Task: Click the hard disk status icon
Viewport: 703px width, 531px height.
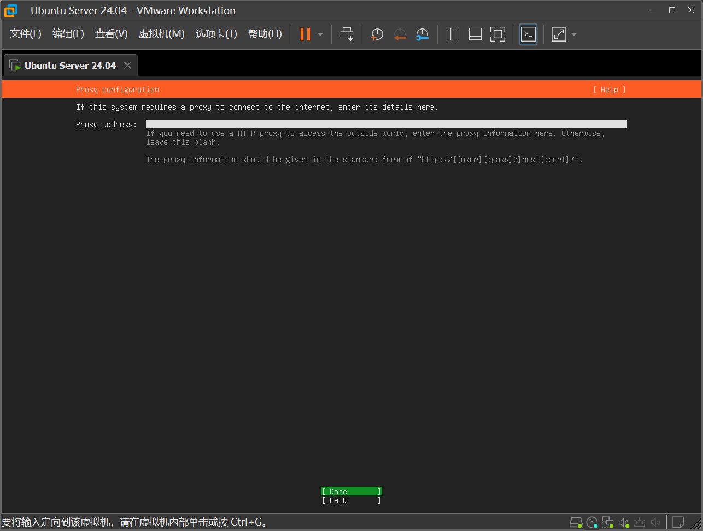Action: click(x=576, y=523)
